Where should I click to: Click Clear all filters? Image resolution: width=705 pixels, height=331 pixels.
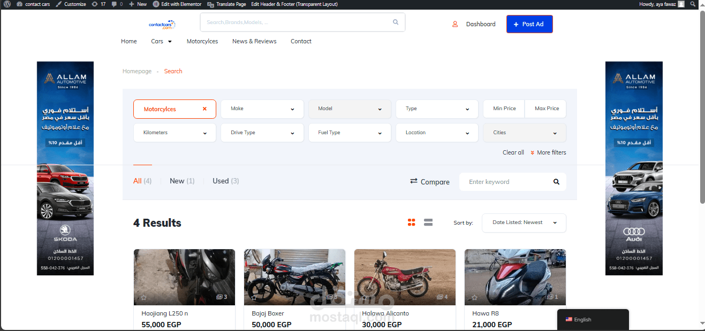pos(513,152)
